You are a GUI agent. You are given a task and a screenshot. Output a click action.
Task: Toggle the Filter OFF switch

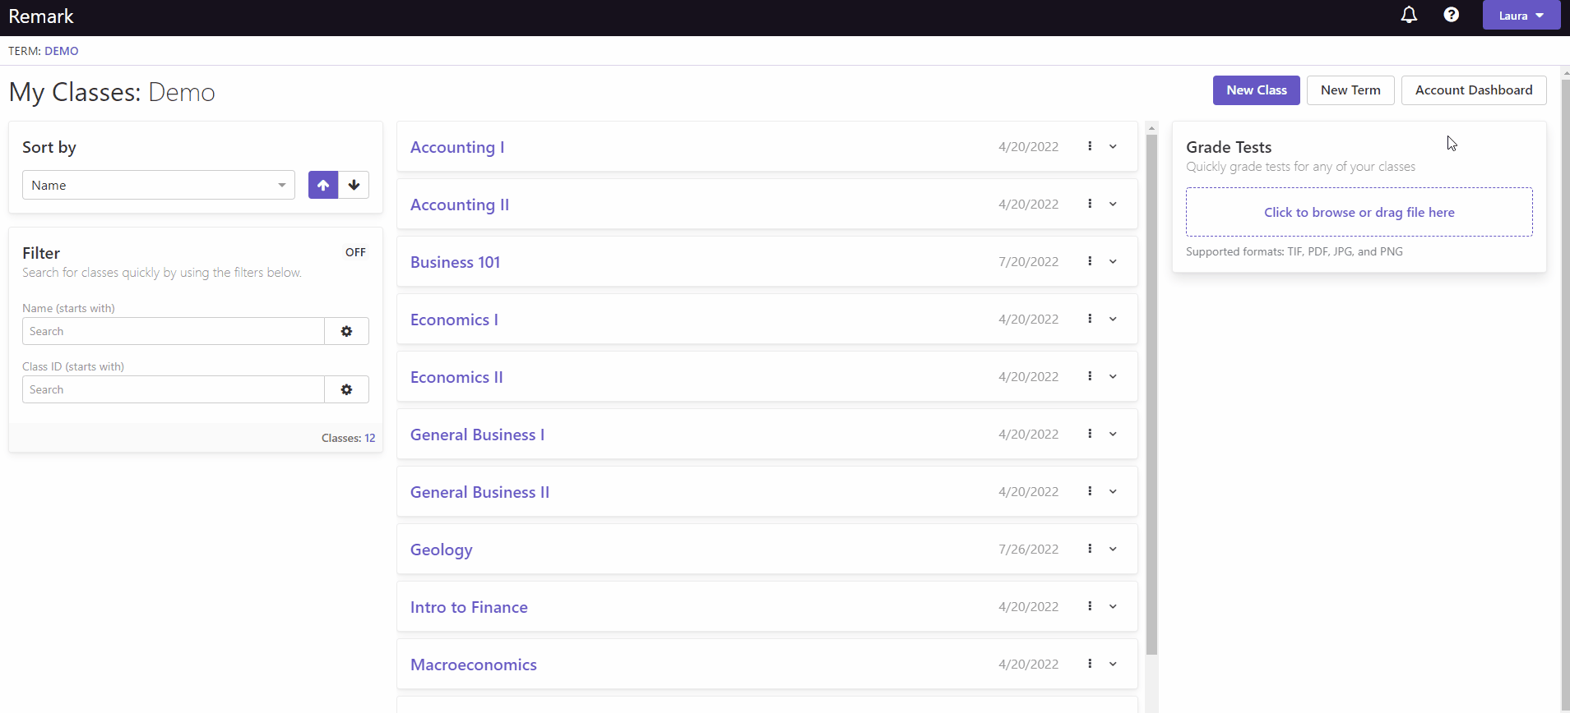click(355, 252)
